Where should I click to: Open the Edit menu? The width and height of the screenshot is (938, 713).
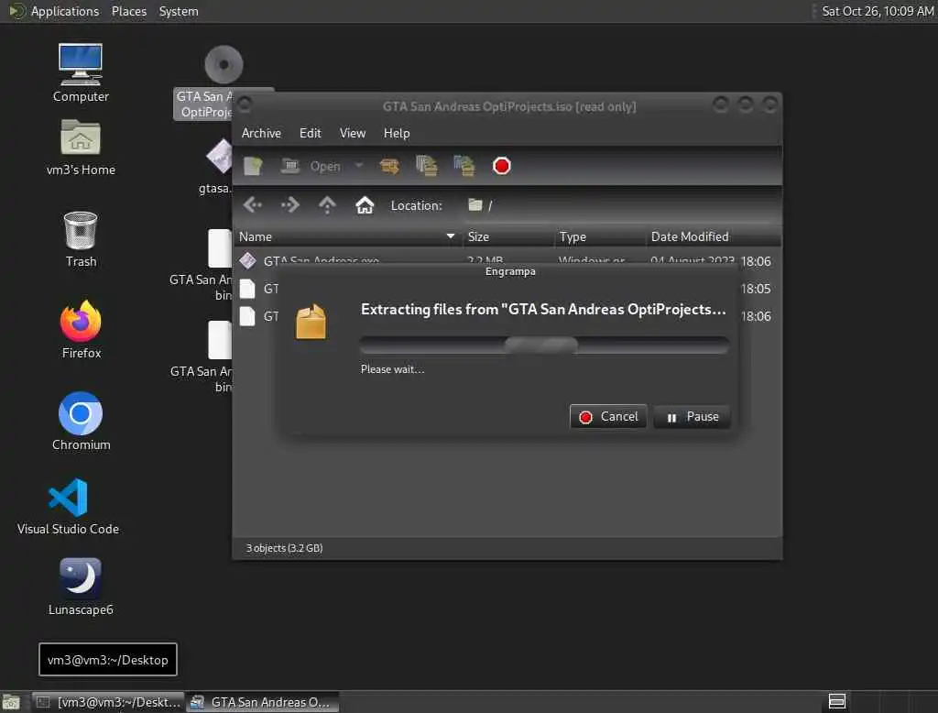click(310, 133)
